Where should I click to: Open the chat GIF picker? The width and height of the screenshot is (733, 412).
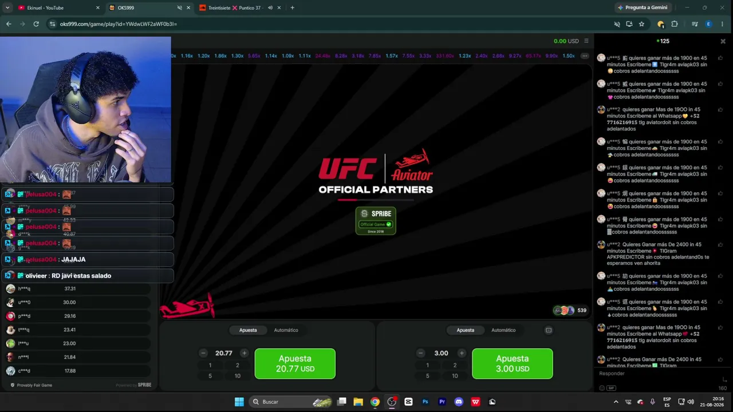pyautogui.click(x=611, y=388)
